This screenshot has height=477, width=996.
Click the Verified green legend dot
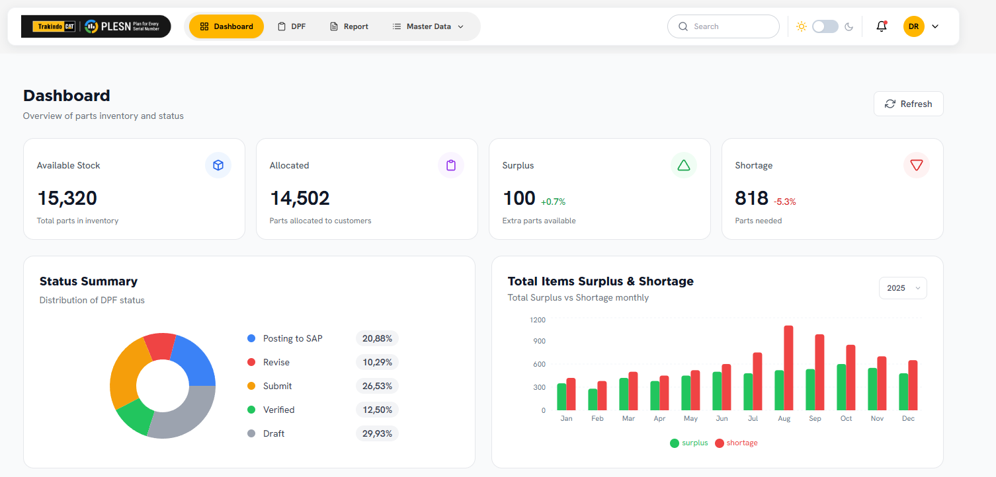[x=251, y=410]
